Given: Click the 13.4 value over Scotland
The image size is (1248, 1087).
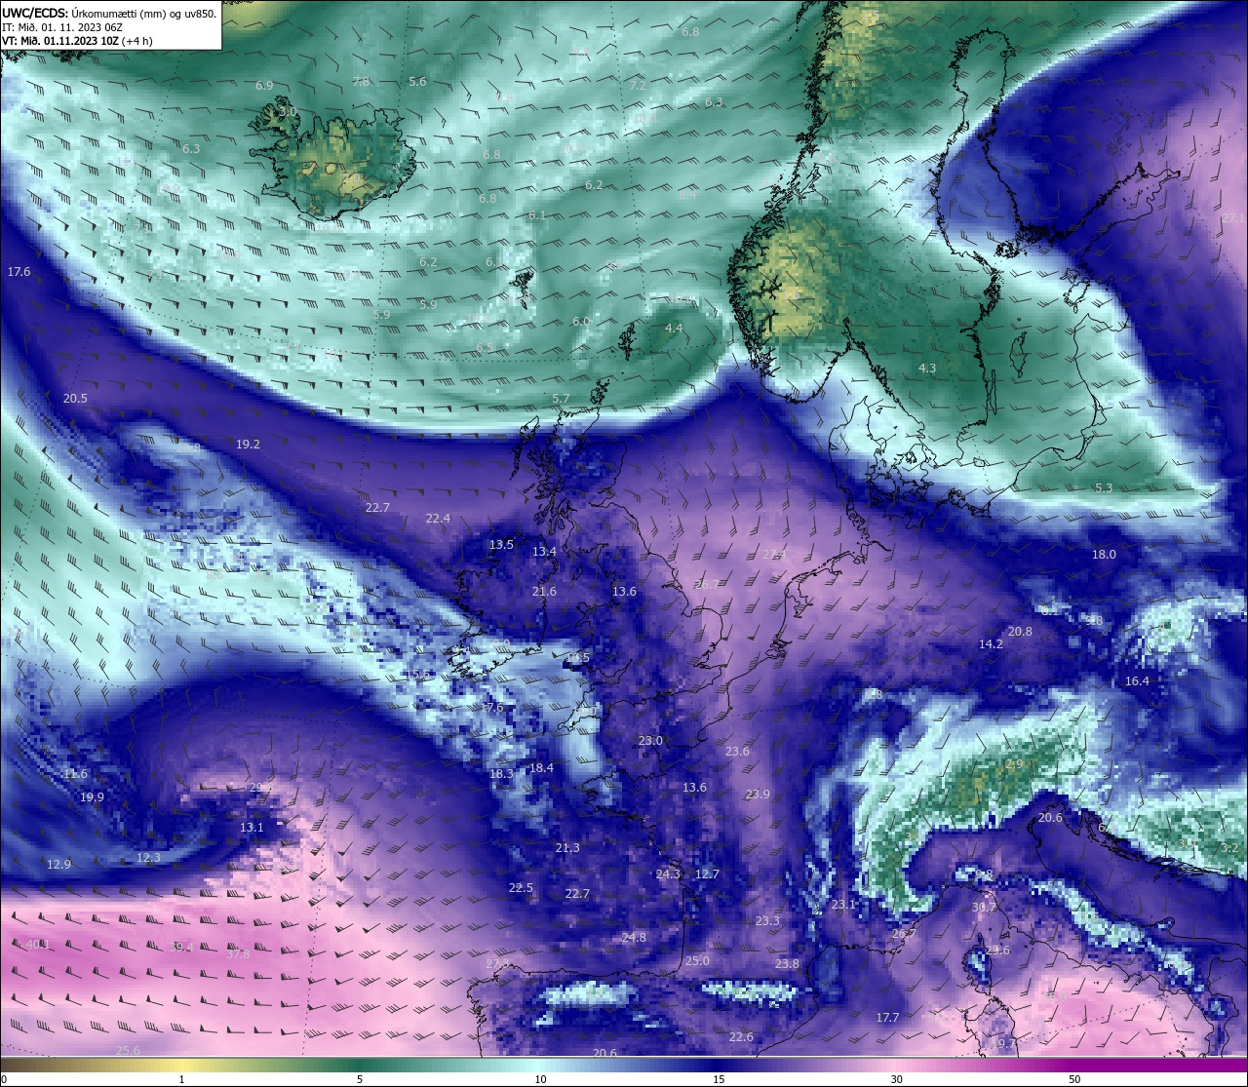Looking at the screenshot, I should pyautogui.click(x=544, y=552).
